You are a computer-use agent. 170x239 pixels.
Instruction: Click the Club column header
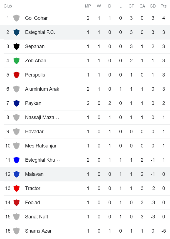coord(8,6)
